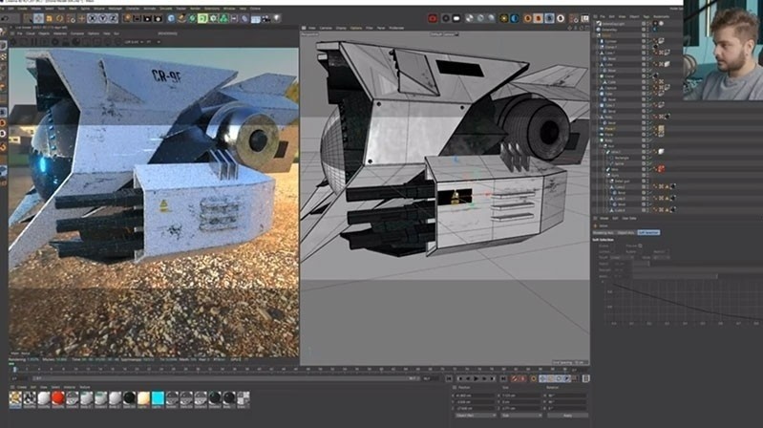Select the Move tool in the top toolbar
Viewport: 763px width, 428px height.
38,18
